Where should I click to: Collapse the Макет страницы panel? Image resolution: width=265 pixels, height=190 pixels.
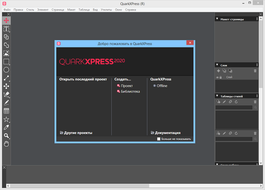coord(217,19)
